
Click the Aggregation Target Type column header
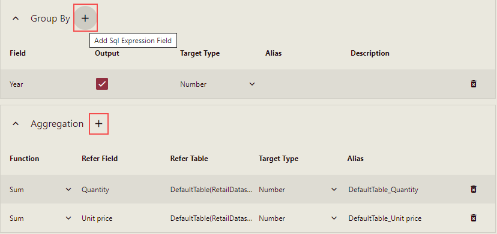pos(279,159)
